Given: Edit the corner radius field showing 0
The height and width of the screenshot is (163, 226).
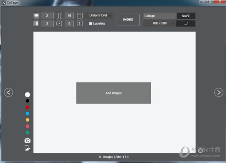Looking at the screenshot, I should pyautogui.click(x=69, y=23).
